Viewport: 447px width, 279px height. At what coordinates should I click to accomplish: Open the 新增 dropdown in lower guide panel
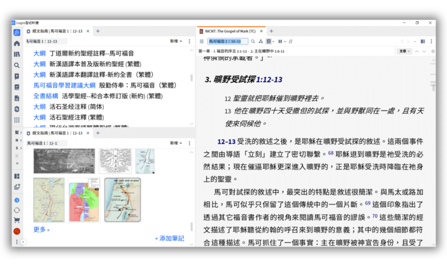pos(176,143)
